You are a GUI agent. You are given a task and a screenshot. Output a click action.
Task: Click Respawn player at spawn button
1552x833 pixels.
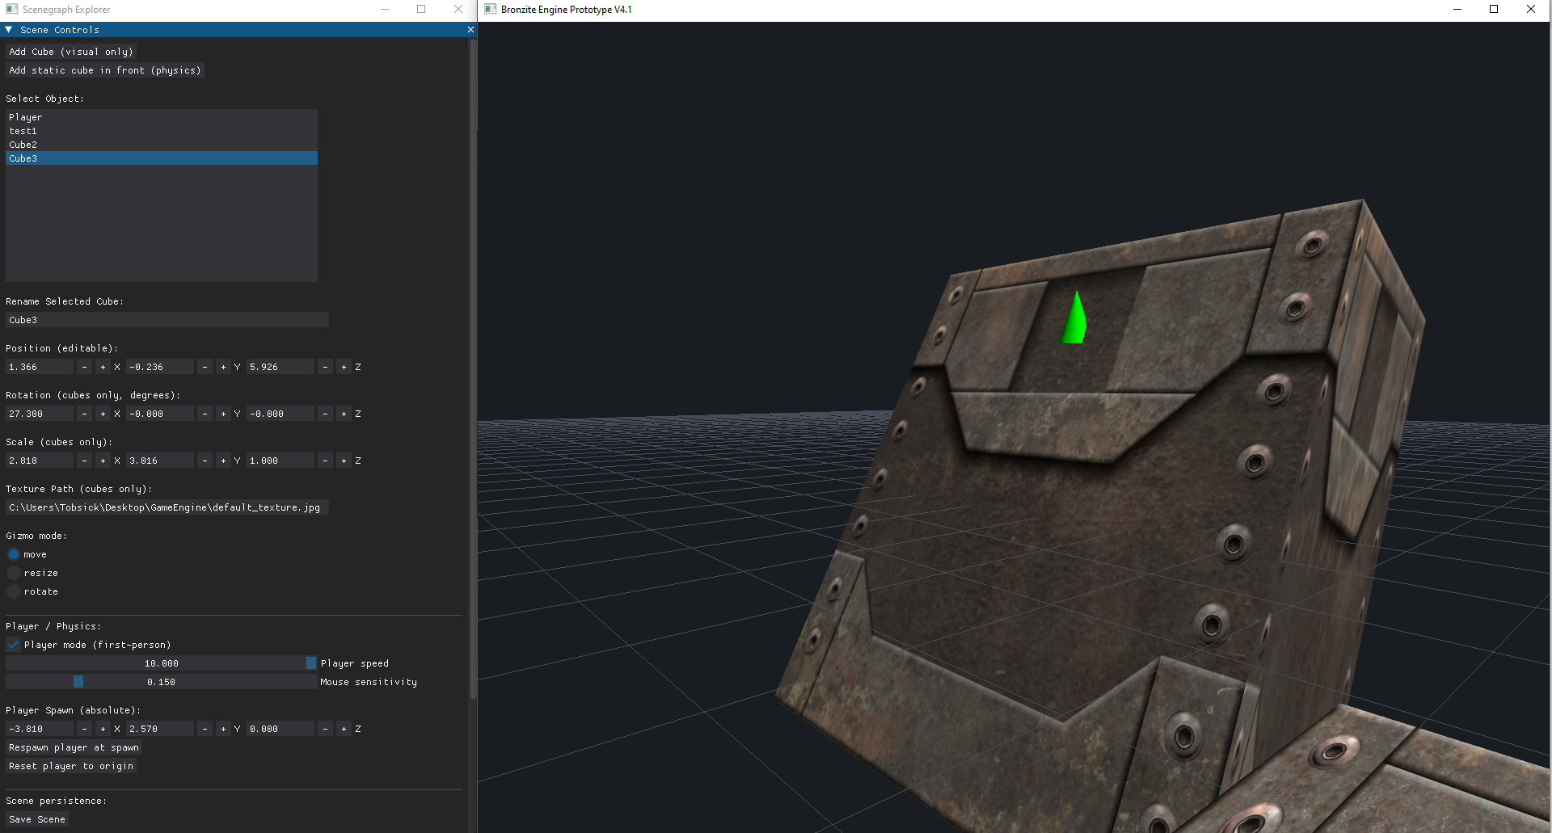[x=74, y=747]
